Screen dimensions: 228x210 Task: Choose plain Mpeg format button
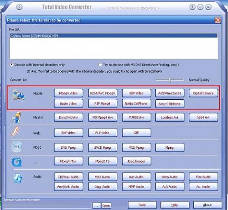[x=170, y=148]
